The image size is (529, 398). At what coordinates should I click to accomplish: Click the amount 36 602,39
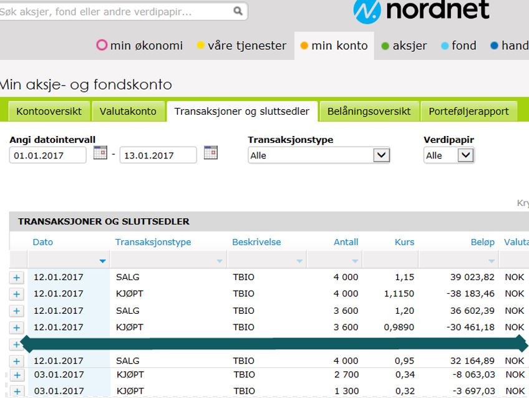472,311
